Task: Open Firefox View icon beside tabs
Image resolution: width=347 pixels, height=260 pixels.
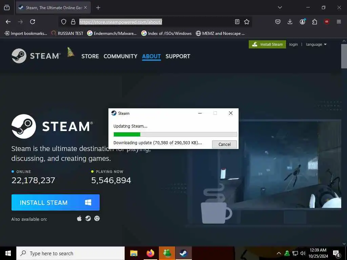Action: 7,7
